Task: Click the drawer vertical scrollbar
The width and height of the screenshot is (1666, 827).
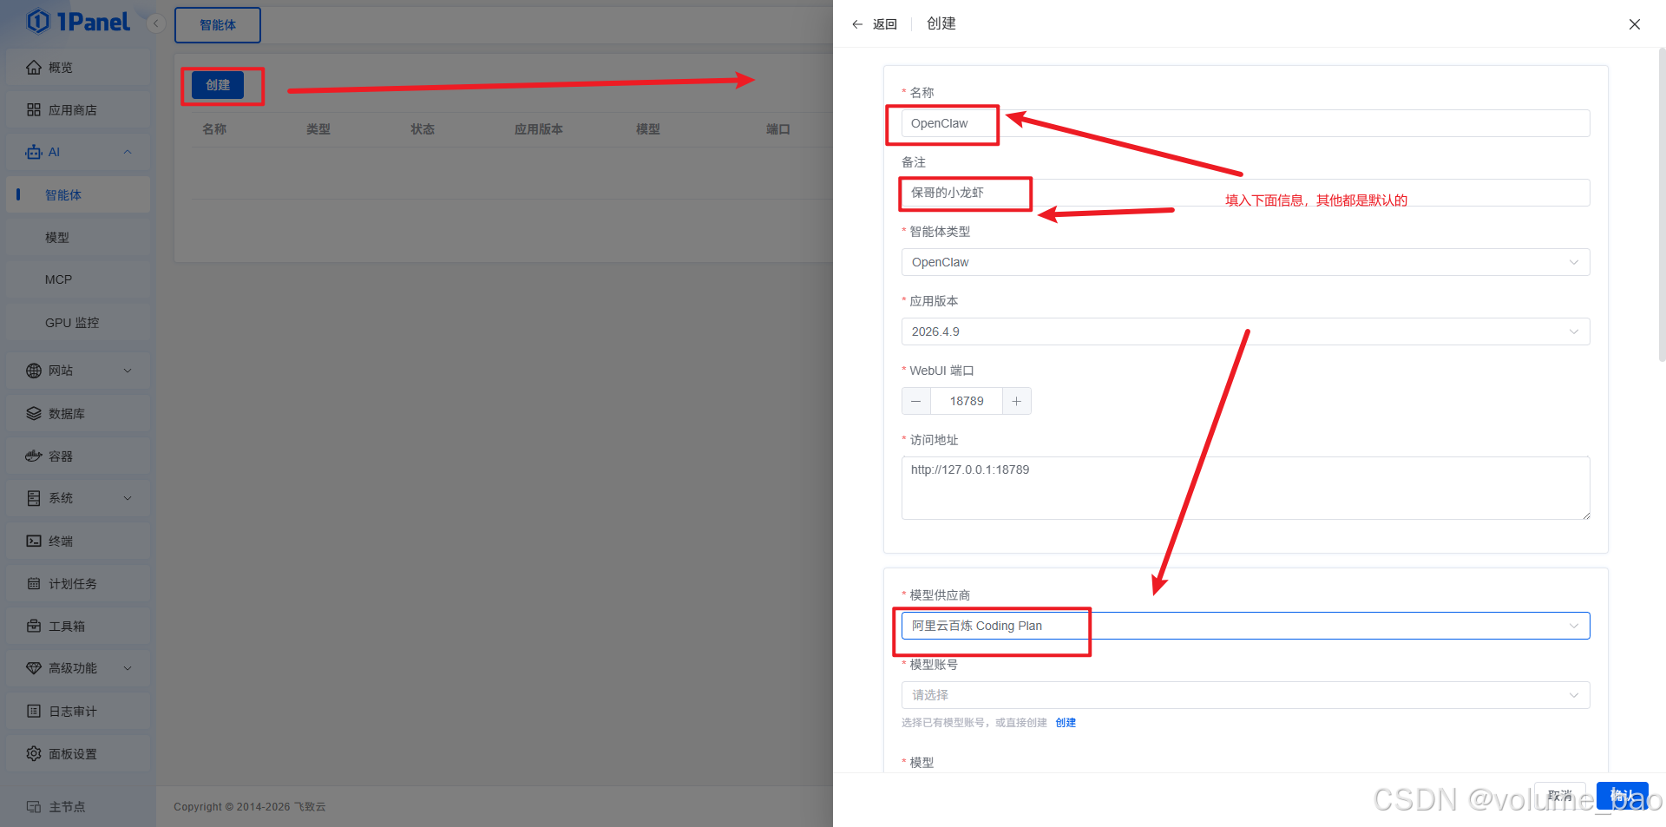Action: [1662, 204]
